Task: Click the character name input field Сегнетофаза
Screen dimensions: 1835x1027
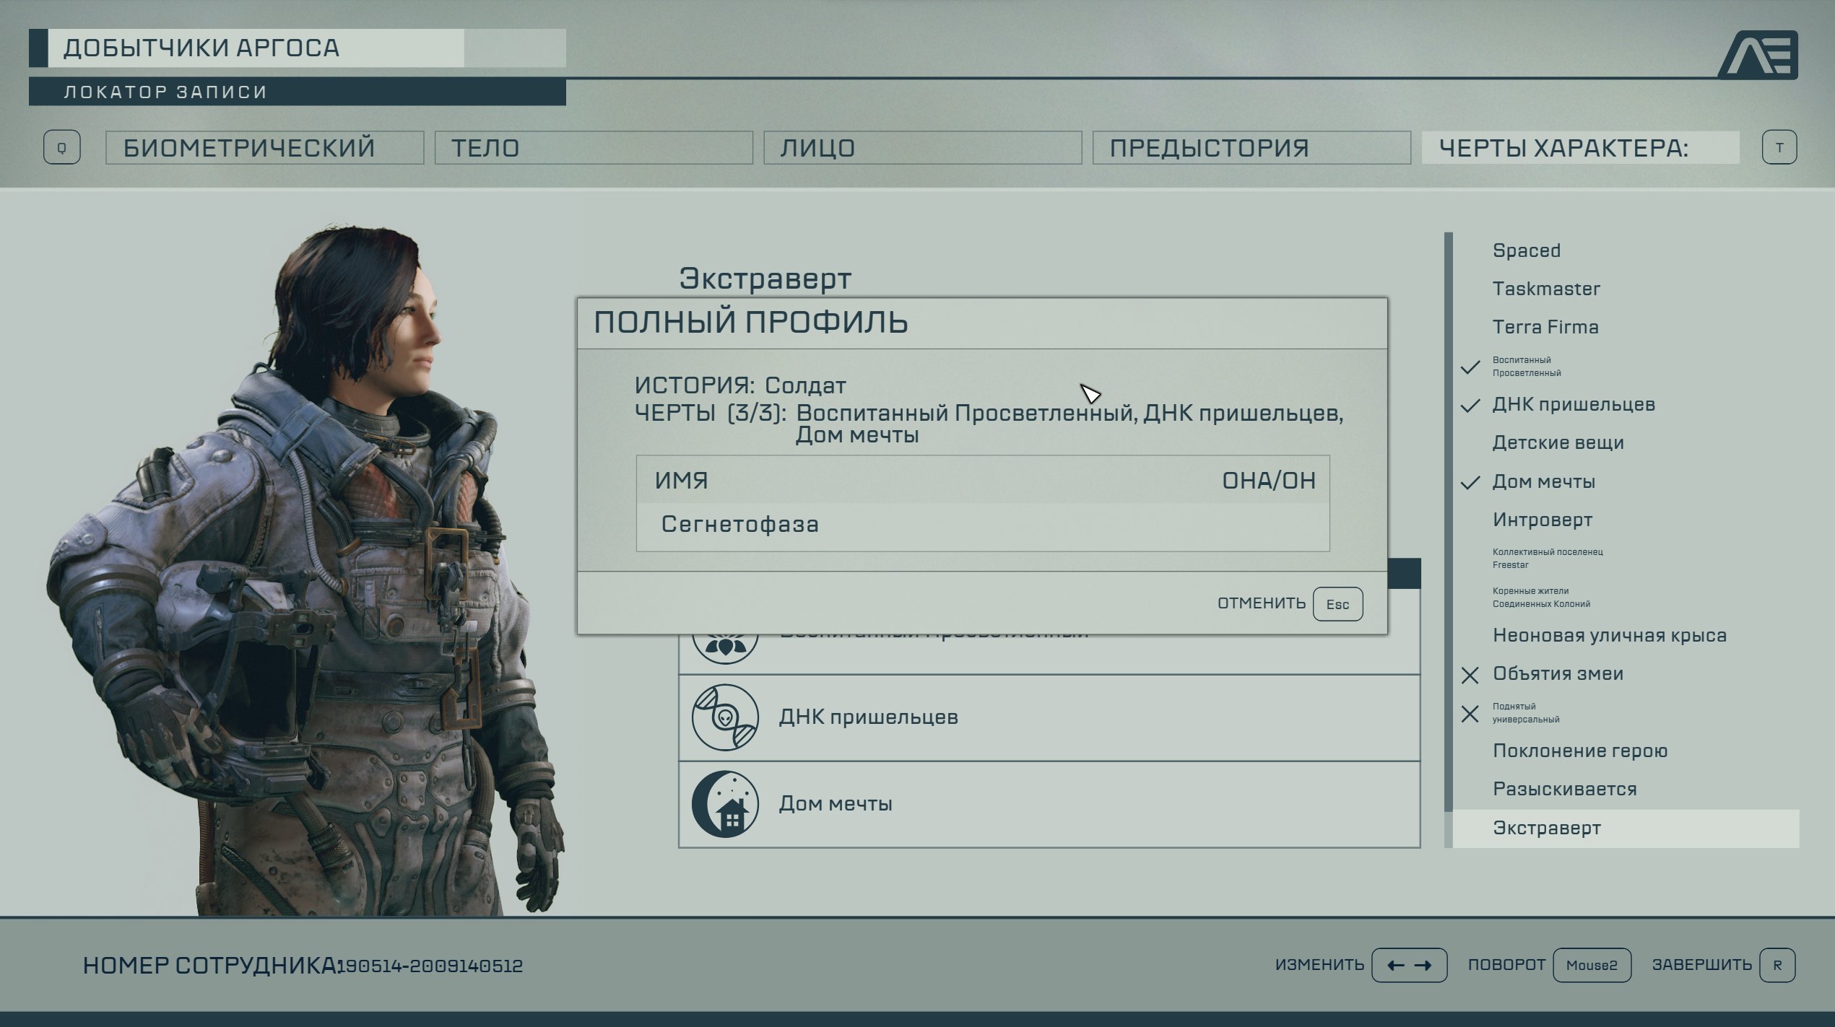Action: (982, 524)
